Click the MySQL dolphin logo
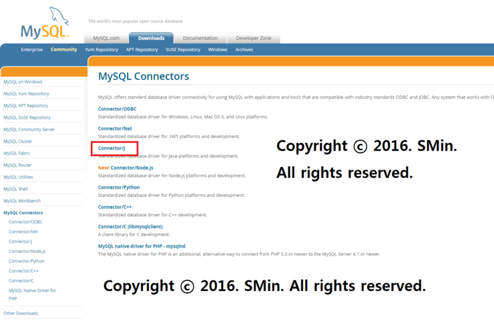The height and width of the screenshot is (325, 494). [45, 23]
